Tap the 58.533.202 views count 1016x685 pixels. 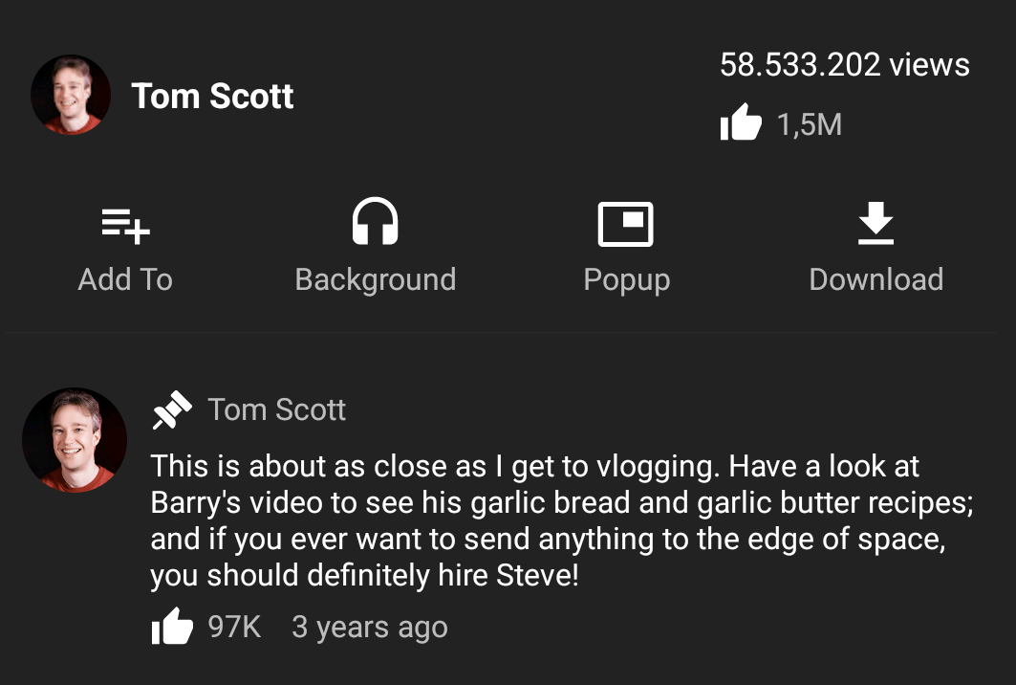pos(844,64)
